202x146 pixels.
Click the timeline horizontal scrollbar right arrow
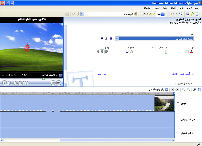(x=173, y=140)
